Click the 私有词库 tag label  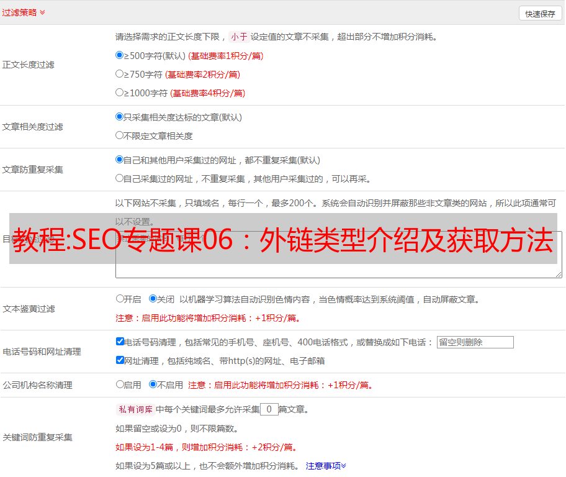point(133,409)
